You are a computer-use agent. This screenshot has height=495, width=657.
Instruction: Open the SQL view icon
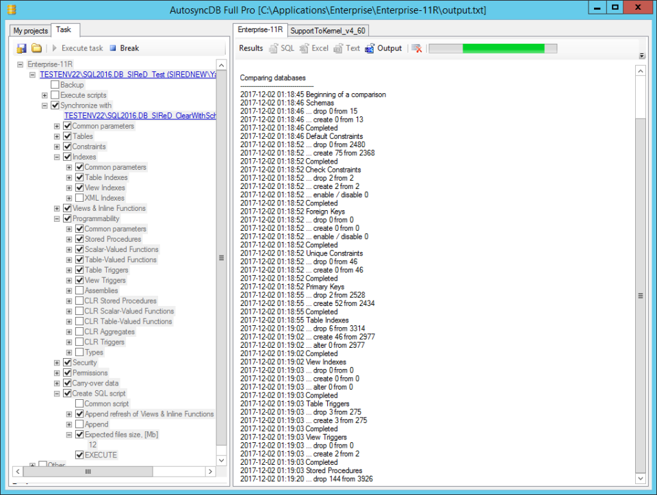(x=274, y=48)
